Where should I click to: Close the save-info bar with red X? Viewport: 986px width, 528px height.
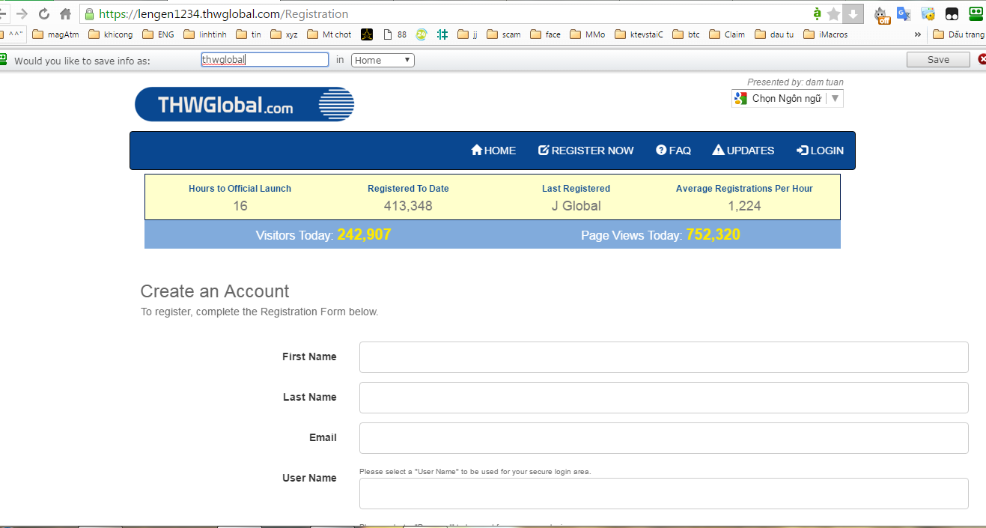pyautogui.click(x=982, y=60)
